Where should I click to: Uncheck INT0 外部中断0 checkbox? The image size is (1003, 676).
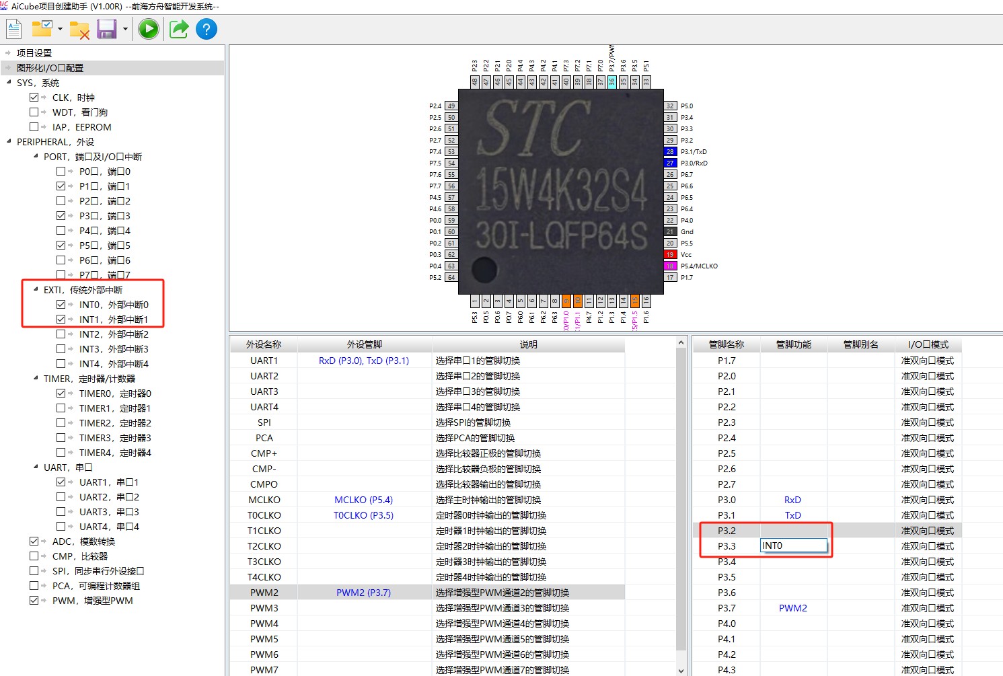(61, 305)
